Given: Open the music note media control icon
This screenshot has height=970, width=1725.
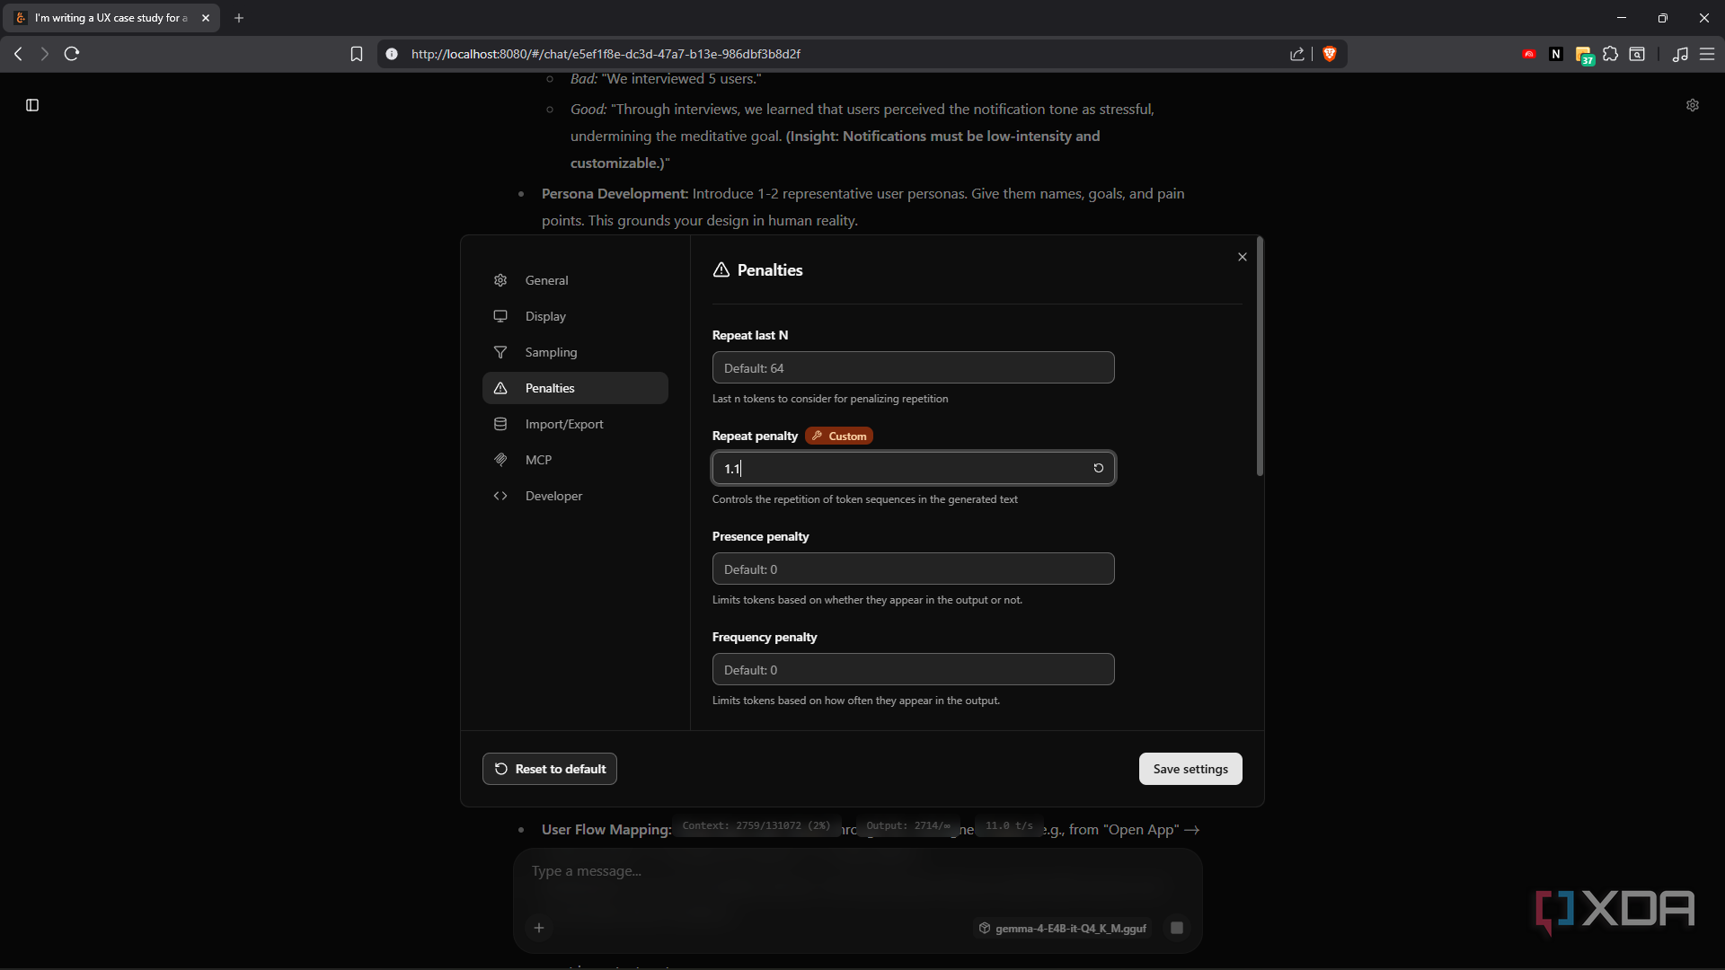Looking at the screenshot, I should click(1680, 54).
